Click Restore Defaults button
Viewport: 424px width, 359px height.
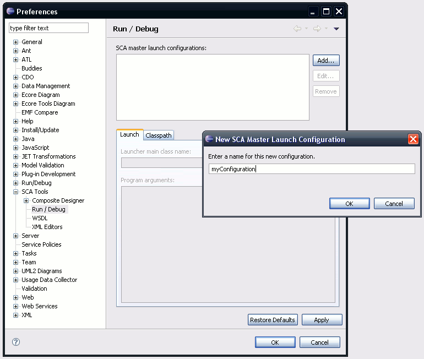(x=273, y=320)
